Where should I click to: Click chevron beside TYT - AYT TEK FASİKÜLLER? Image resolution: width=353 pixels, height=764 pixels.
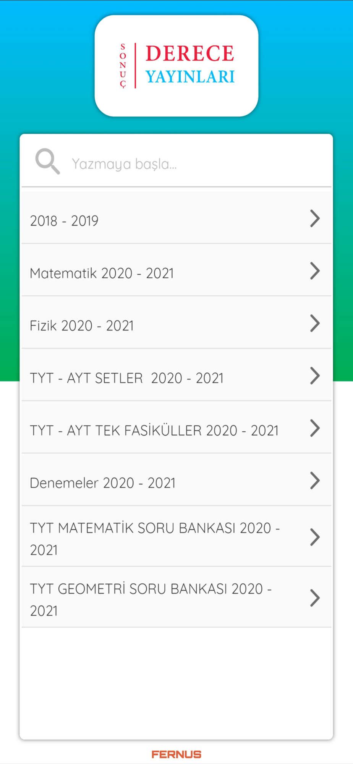(315, 428)
